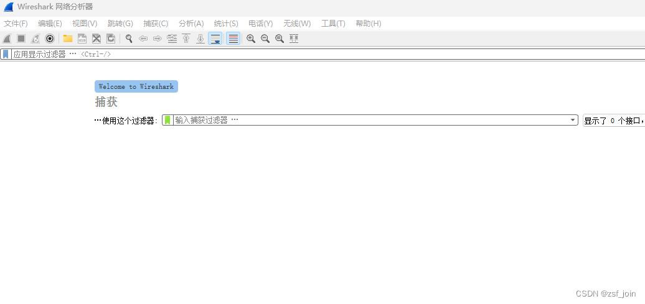This screenshot has width=645, height=304.
Task: Zoom out main window text
Action: pyautogui.click(x=265, y=39)
